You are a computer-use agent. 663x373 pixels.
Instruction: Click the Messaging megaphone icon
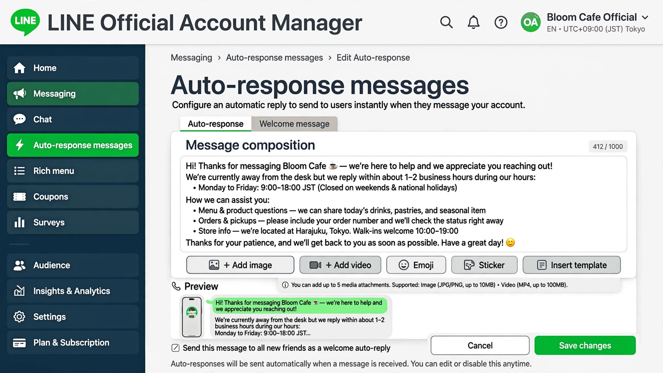[x=19, y=94]
